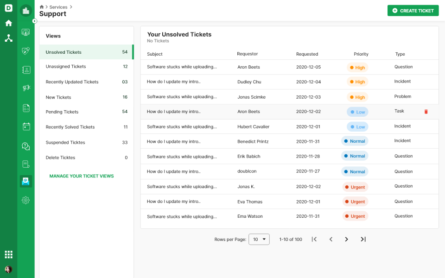This screenshot has height=278, width=445.
Task: Click the Requested column header
Action: tap(307, 54)
